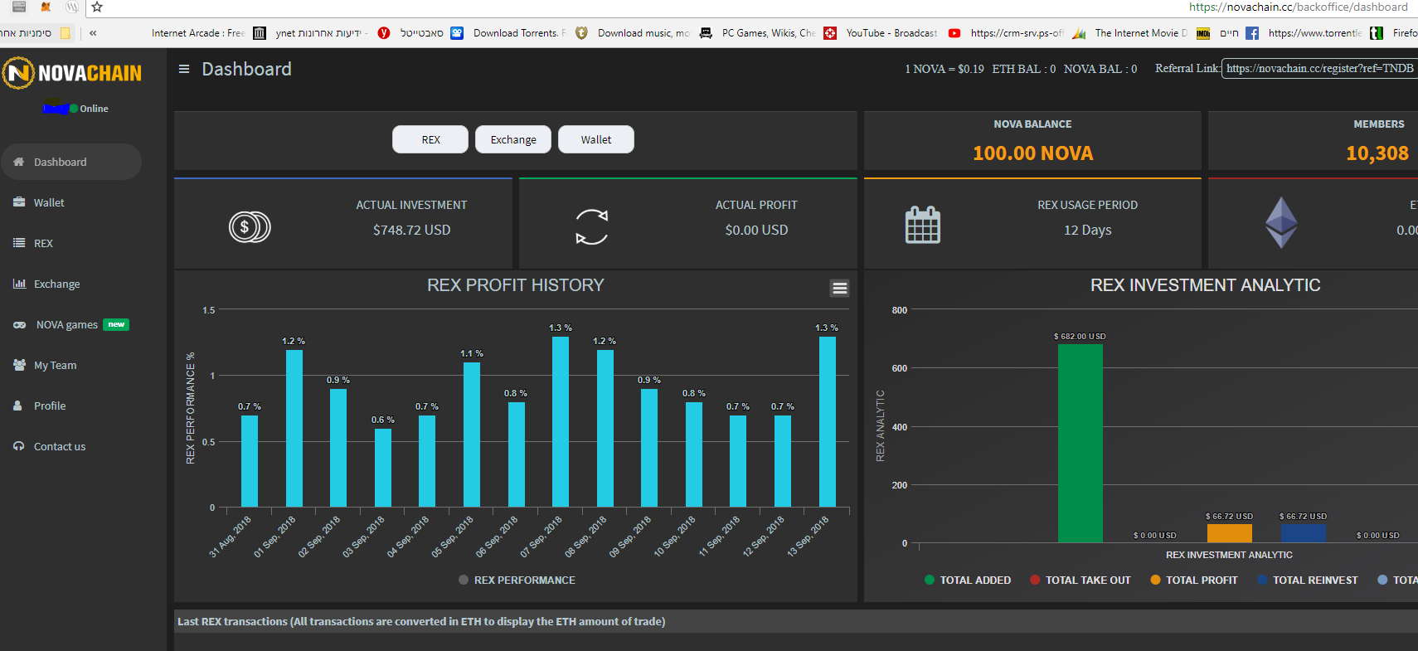The height and width of the screenshot is (651, 1418).
Task: Click the $748.72 USD investment value
Action: [412, 230]
